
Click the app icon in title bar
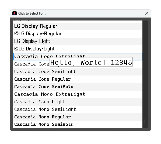point(15,13)
